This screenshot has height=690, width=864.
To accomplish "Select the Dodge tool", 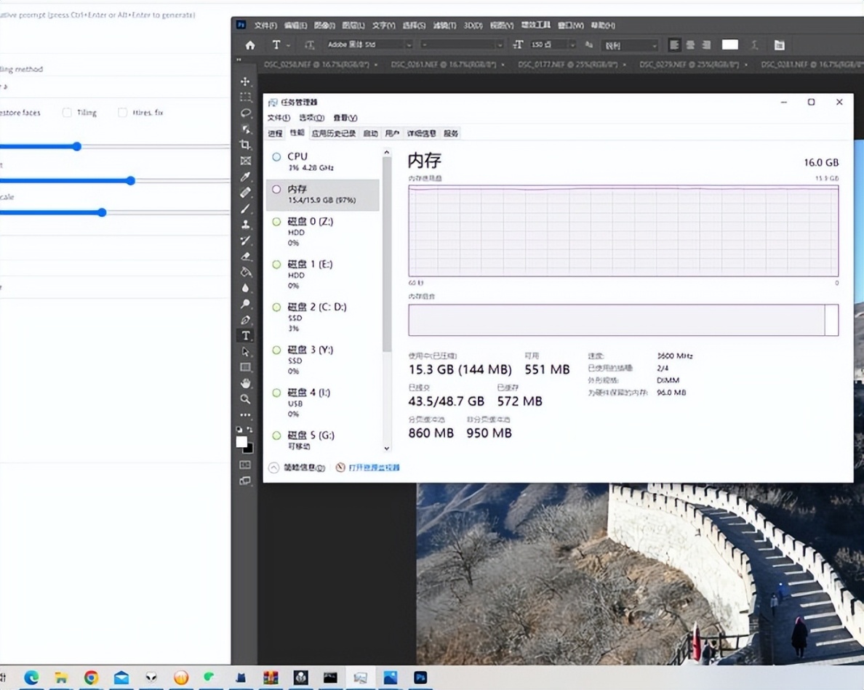I will 246,304.
